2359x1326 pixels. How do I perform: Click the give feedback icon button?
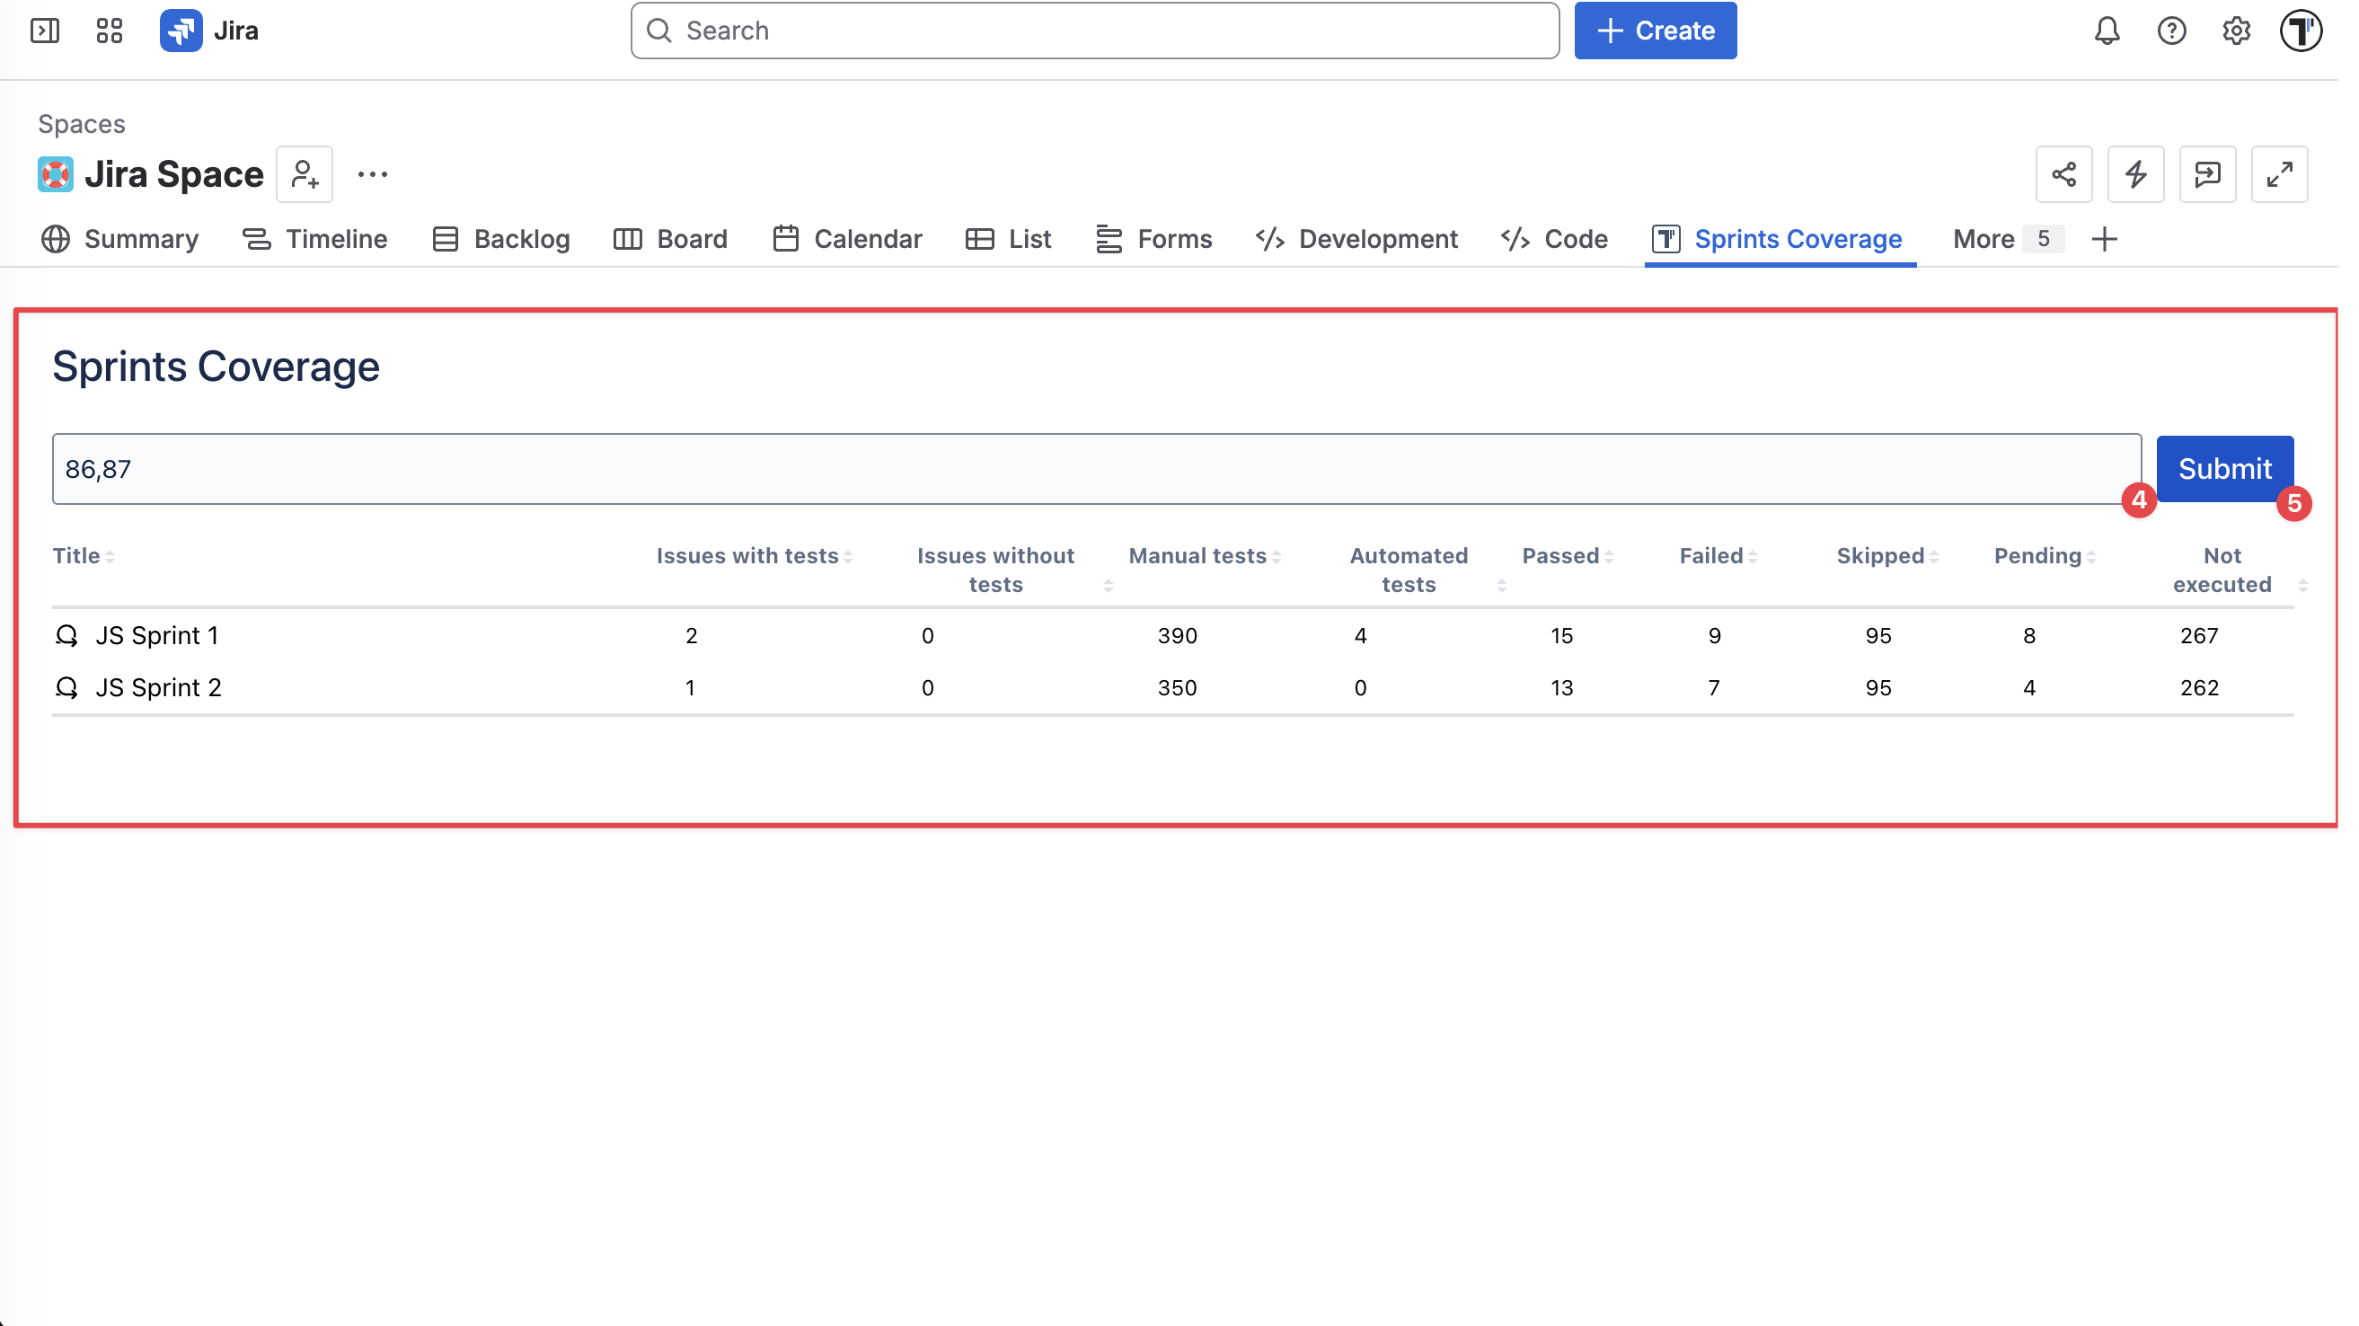(x=2208, y=174)
